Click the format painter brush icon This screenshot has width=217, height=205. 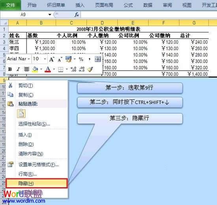pyautogui.click(x=90, y=69)
